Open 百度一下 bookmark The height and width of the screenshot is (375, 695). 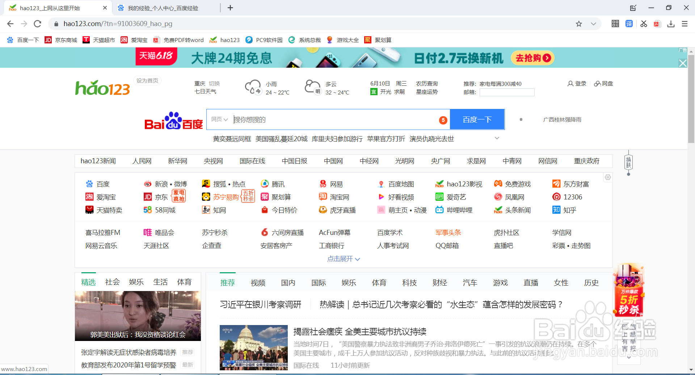(23, 40)
